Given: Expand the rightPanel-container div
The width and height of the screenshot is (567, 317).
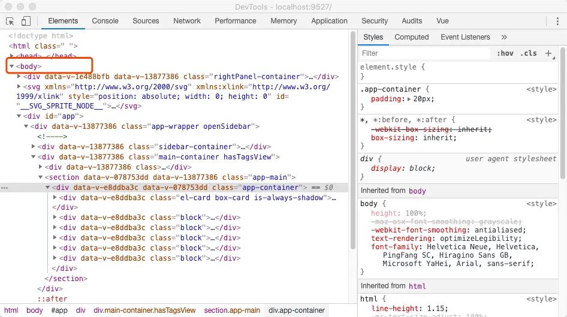Looking at the screenshot, I should pyautogui.click(x=19, y=76).
